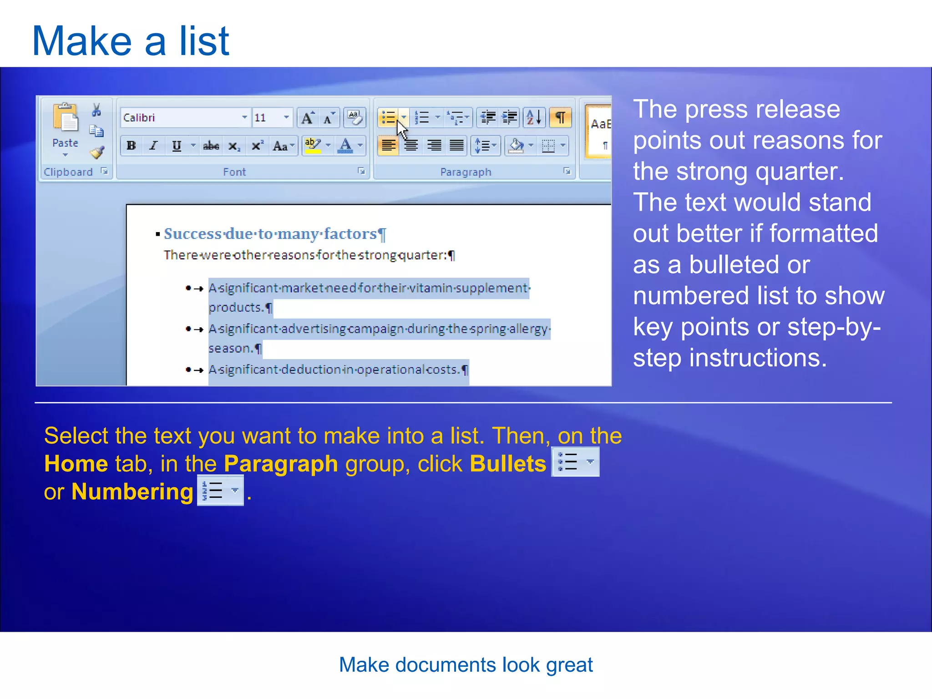Open the Clipboard dialog launcher

coord(104,171)
